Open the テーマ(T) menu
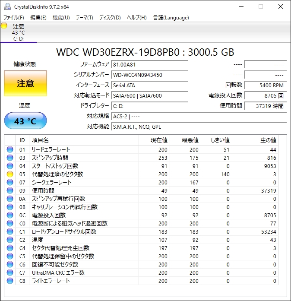 85,18
